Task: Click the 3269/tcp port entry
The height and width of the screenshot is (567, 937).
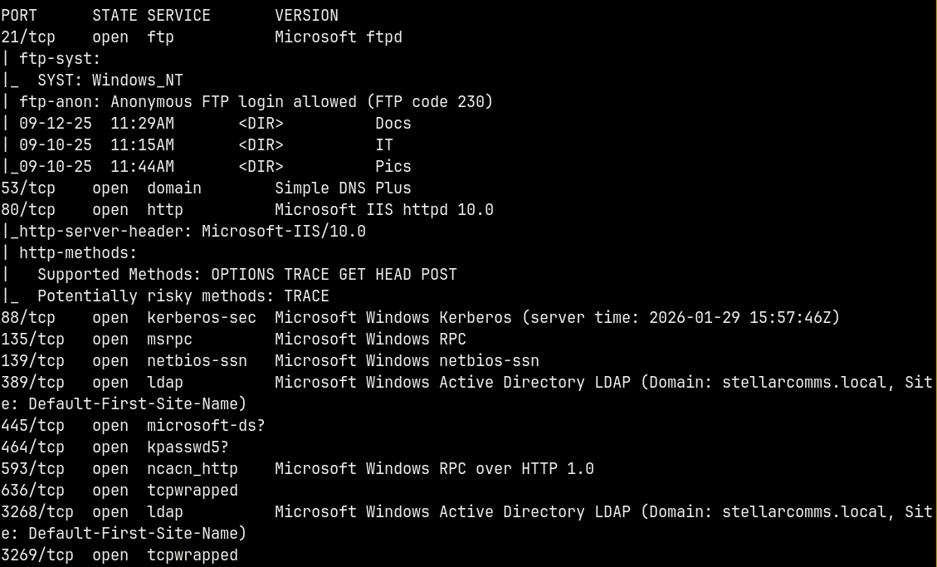Action: pos(37,555)
